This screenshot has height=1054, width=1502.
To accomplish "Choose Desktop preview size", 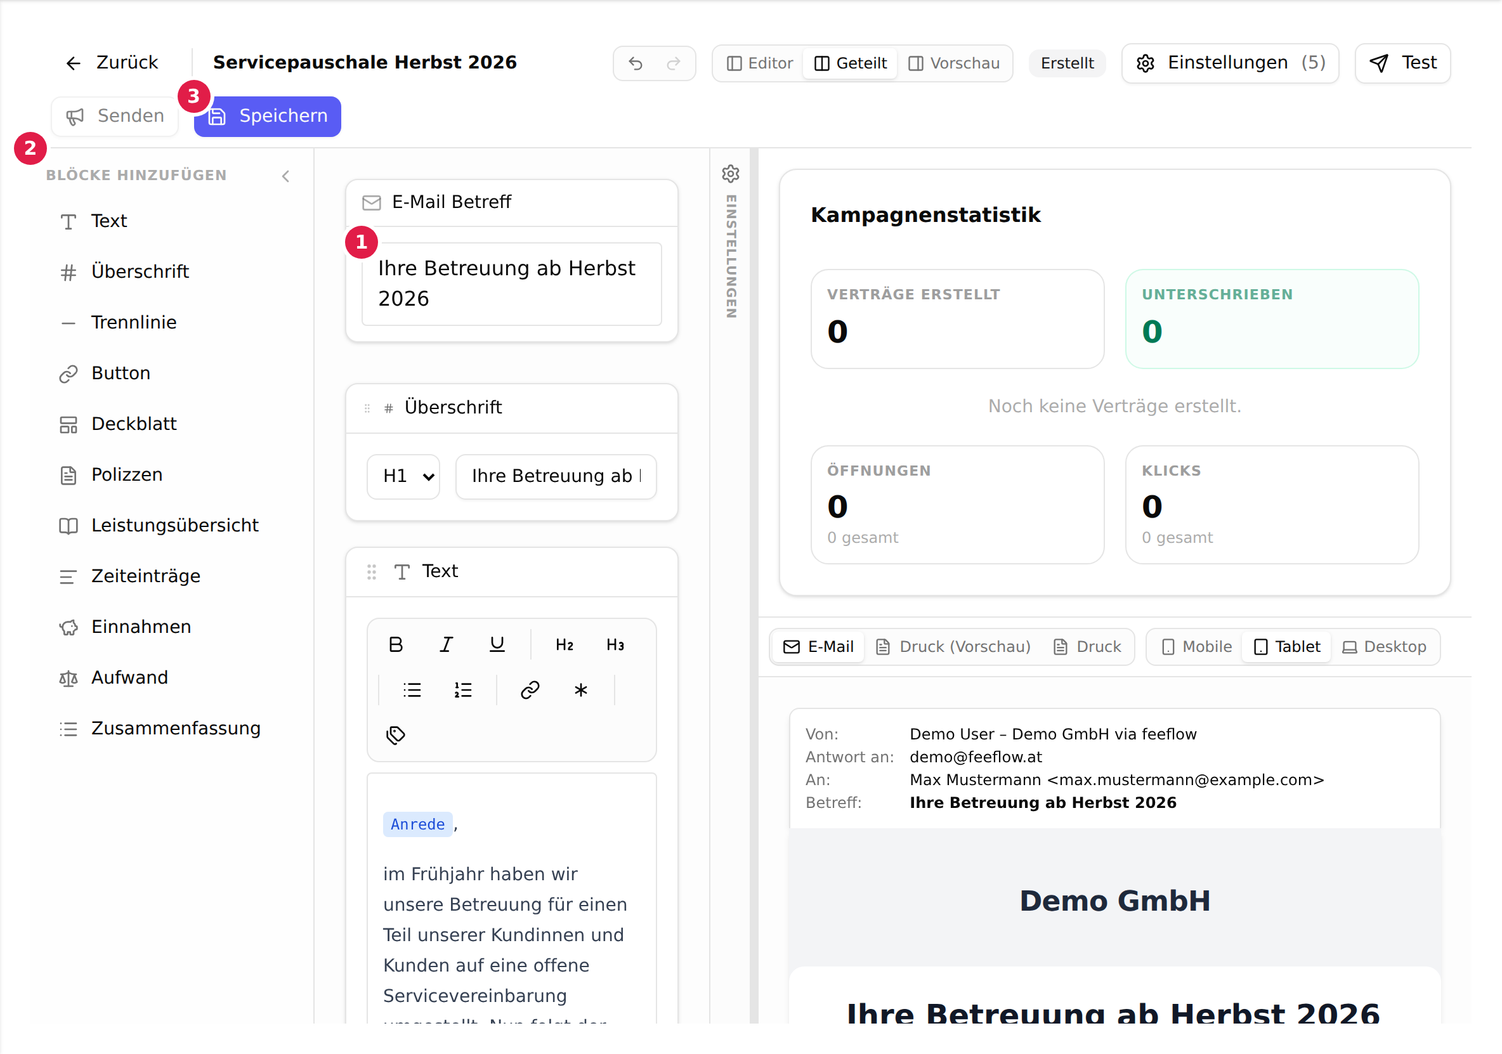I will 1384,646.
